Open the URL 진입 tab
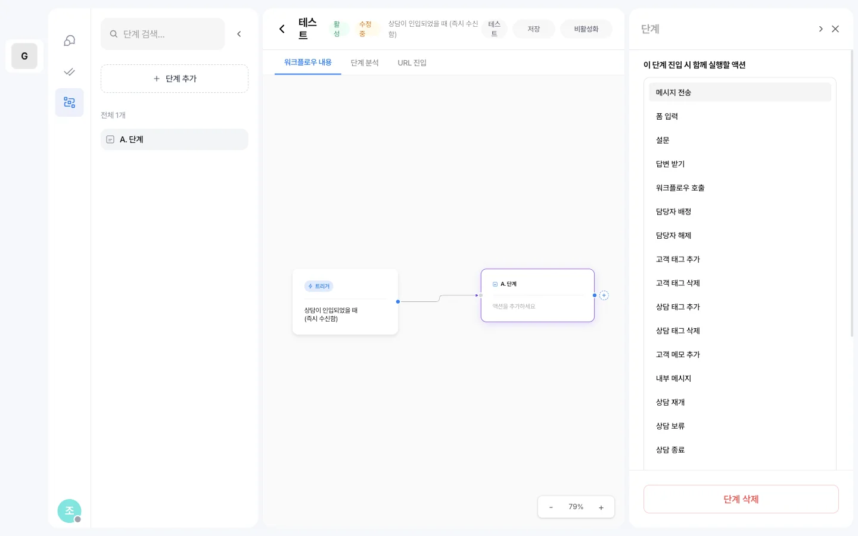The height and width of the screenshot is (536, 858). coord(412,63)
